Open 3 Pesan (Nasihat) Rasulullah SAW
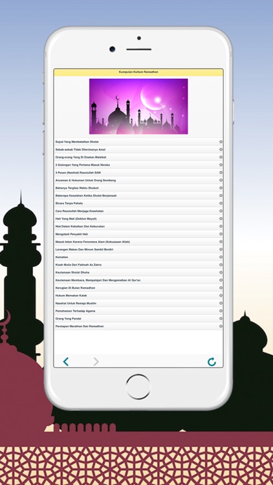The width and height of the screenshot is (273, 485). [138, 173]
